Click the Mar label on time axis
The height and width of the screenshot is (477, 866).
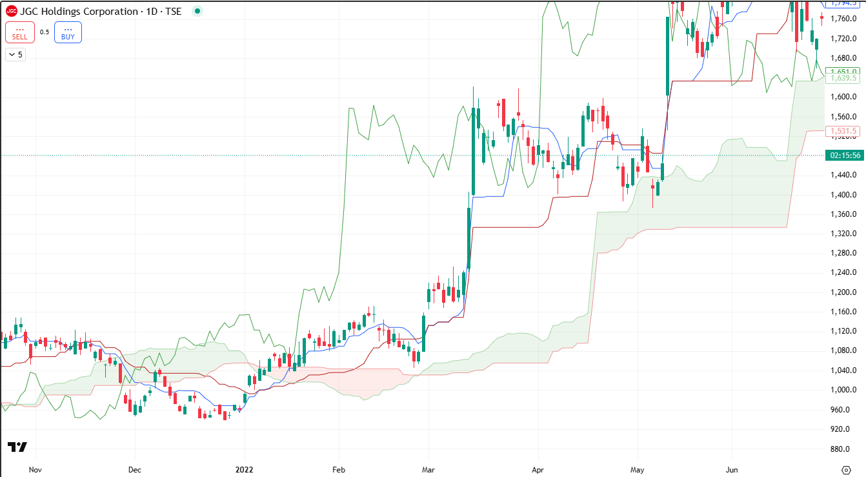coord(428,469)
